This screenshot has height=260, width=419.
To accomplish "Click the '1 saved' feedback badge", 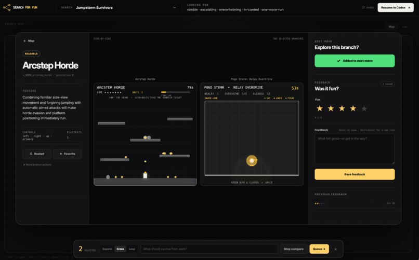I will pos(387,84).
